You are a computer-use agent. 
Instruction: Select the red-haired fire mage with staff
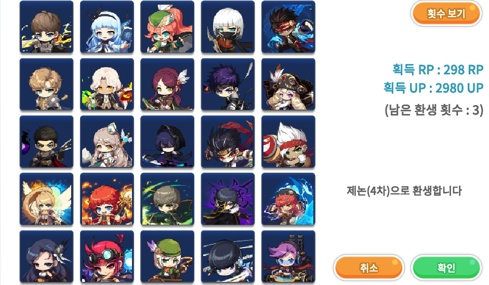coord(107,199)
